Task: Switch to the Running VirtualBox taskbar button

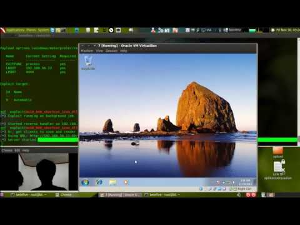Action: click(121, 195)
